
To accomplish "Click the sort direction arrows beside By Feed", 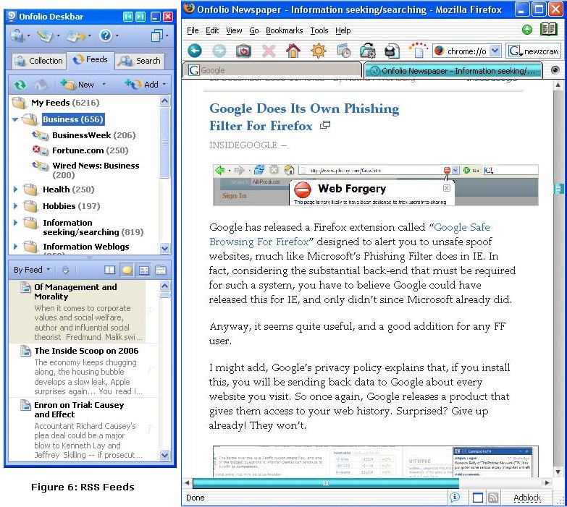I will point(65,270).
